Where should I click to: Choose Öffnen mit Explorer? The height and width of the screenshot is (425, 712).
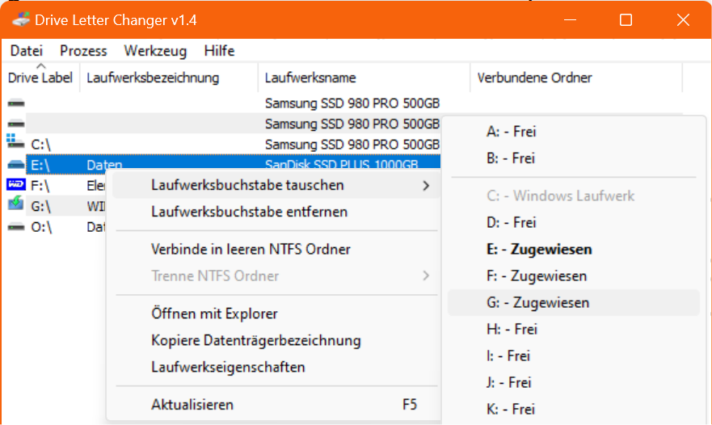[214, 313]
